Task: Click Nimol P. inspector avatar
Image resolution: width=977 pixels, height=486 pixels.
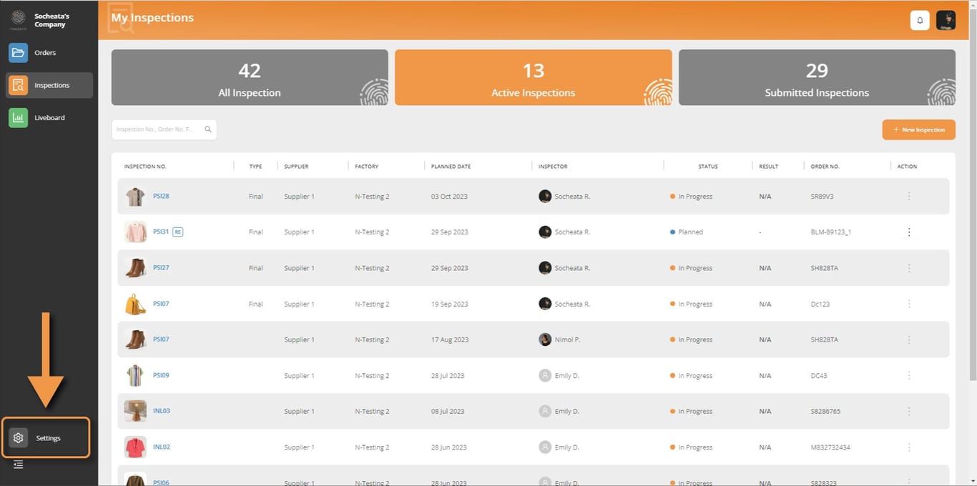Action: click(x=545, y=339)
